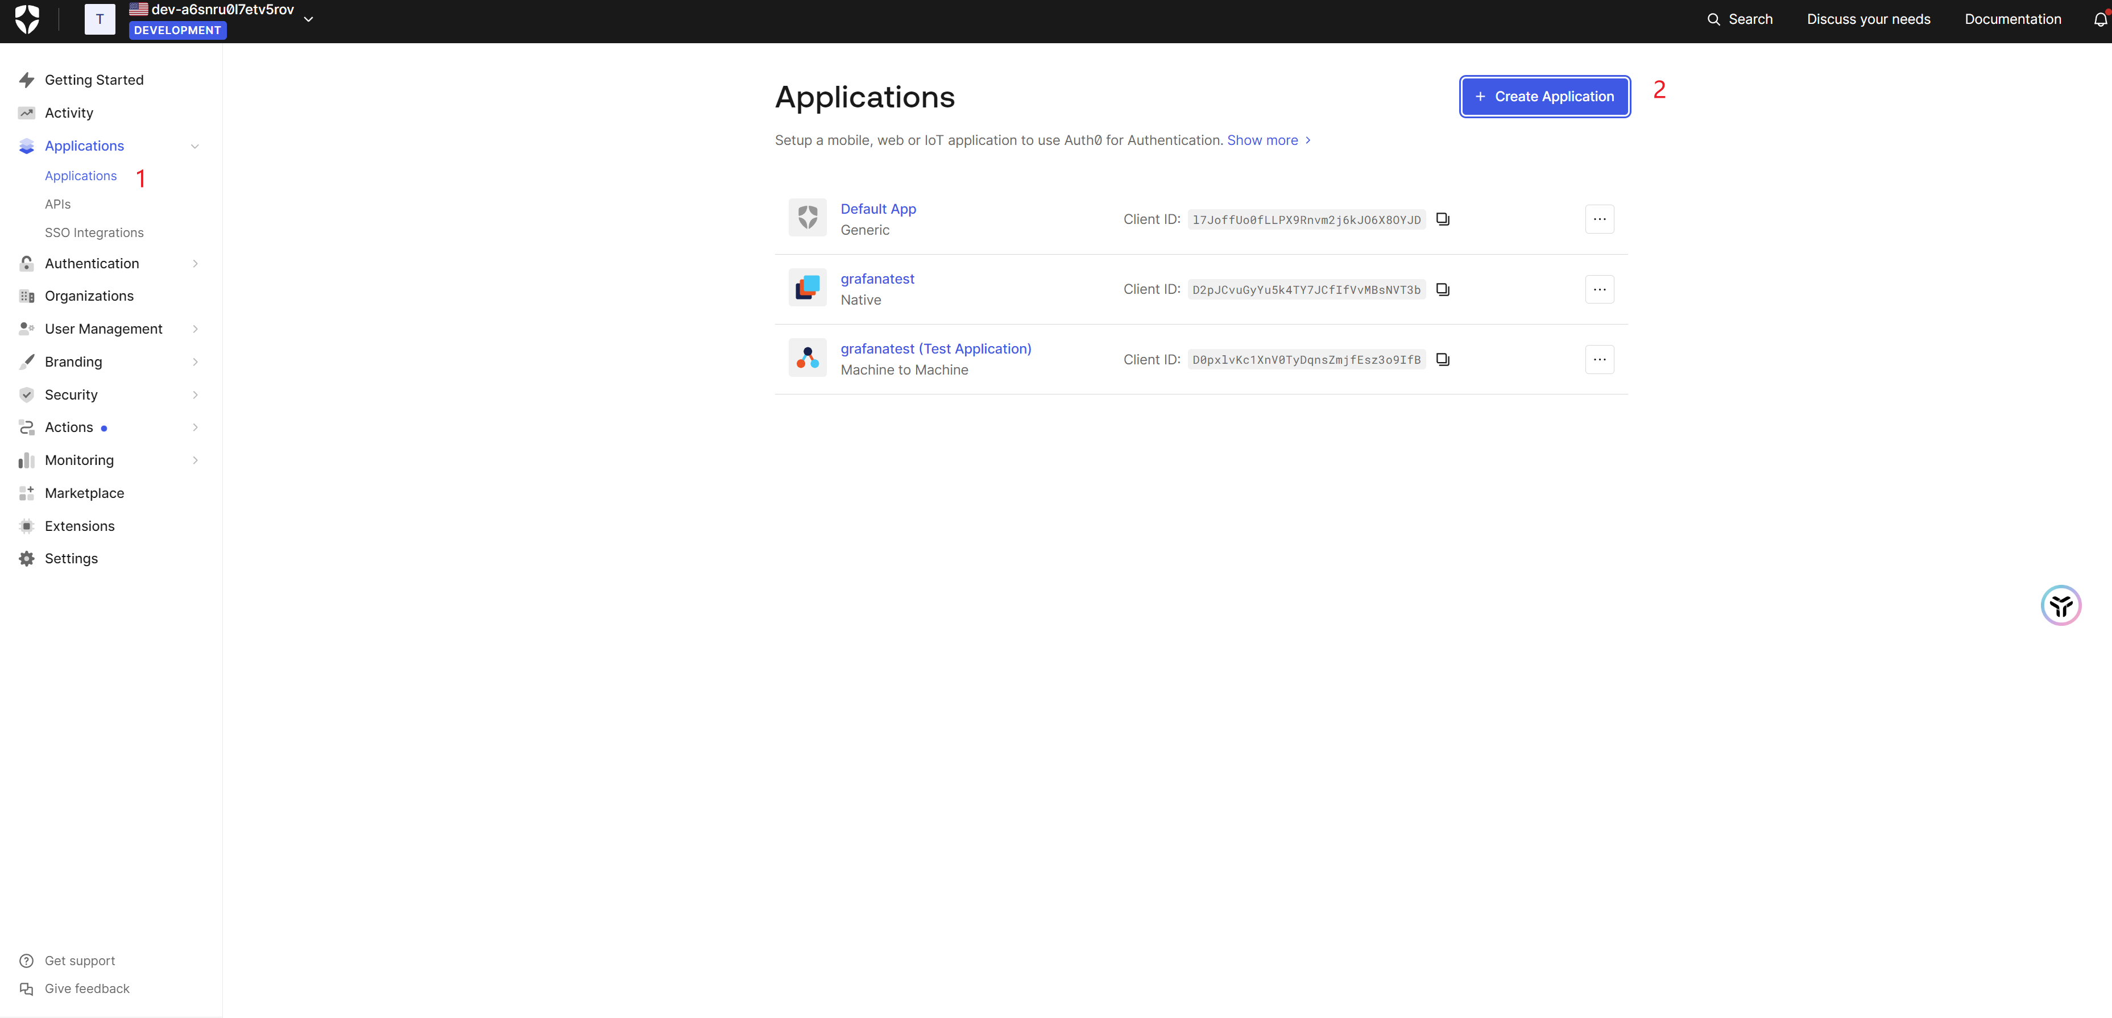Screen dimensions: 2112x1018
Task: Click the Monitoring bars icon
Action: click(x=26, y=460)
